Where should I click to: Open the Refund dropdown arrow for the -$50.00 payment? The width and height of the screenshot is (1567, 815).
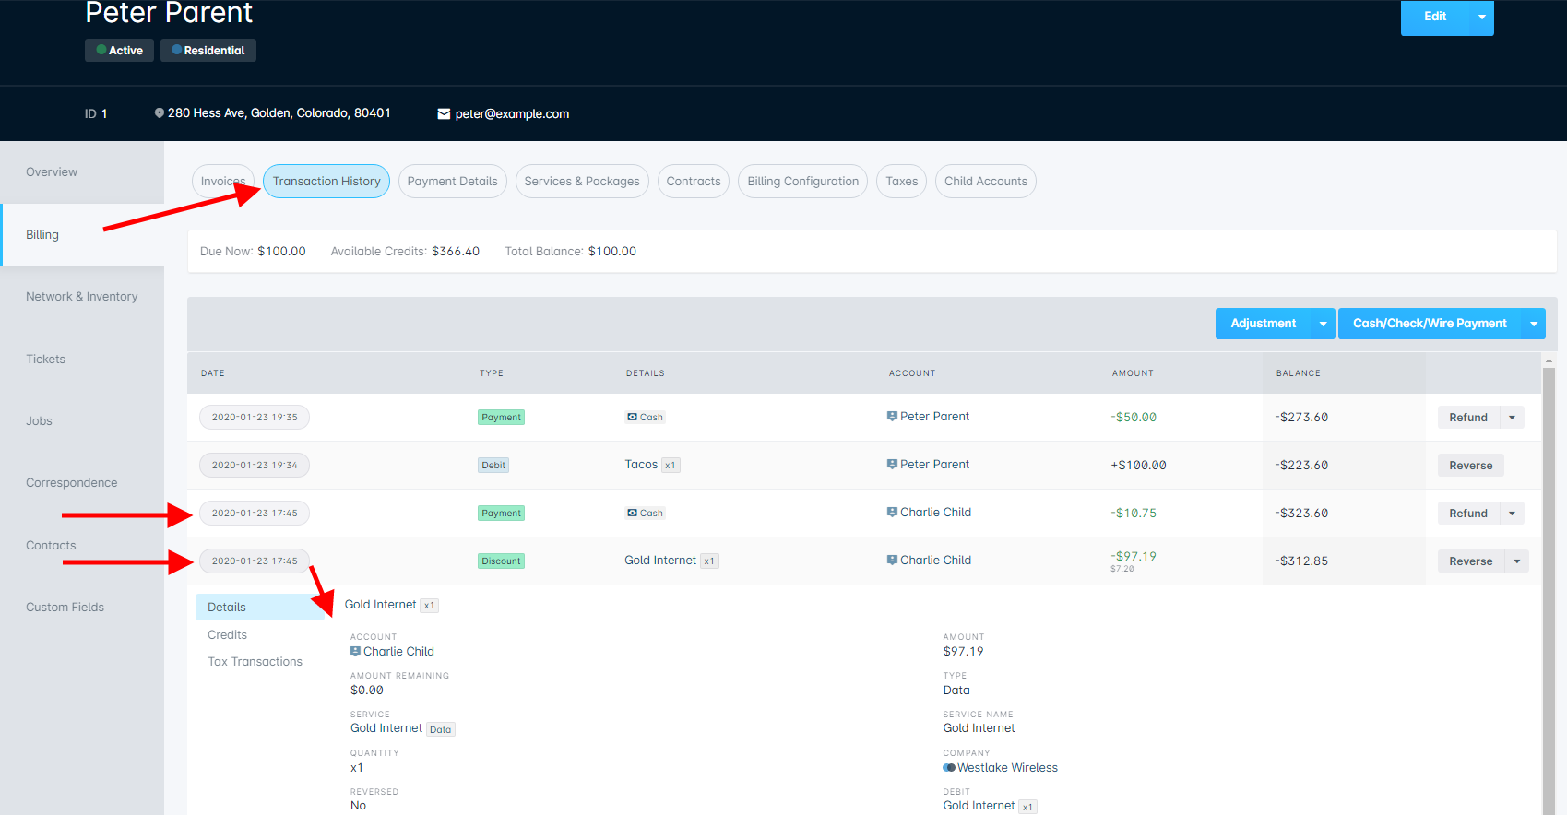1512,418
